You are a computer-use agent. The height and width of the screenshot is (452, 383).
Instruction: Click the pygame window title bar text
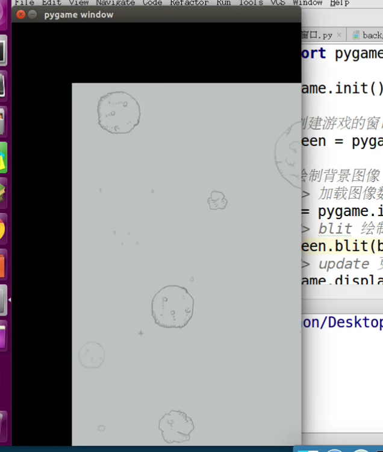[78, 14]
